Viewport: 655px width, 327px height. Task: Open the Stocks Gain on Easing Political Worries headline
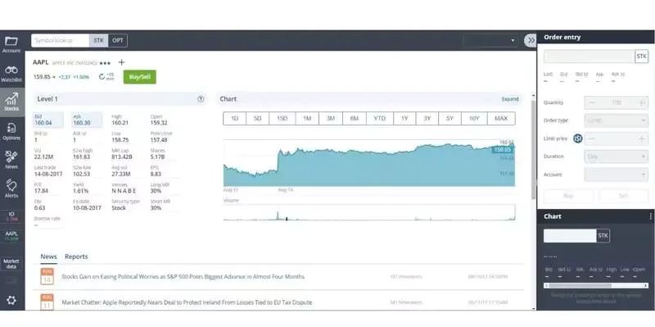click(x=183, y=276)
